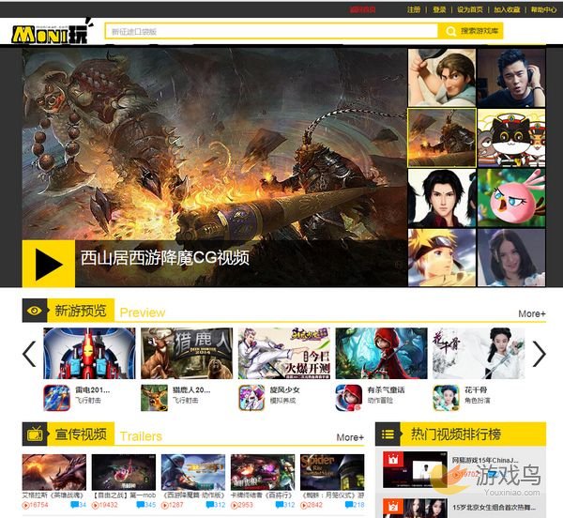The image size is (563, 518).
Task: Open the 注册 register link in top bar
Action: (x=414, y=9)
